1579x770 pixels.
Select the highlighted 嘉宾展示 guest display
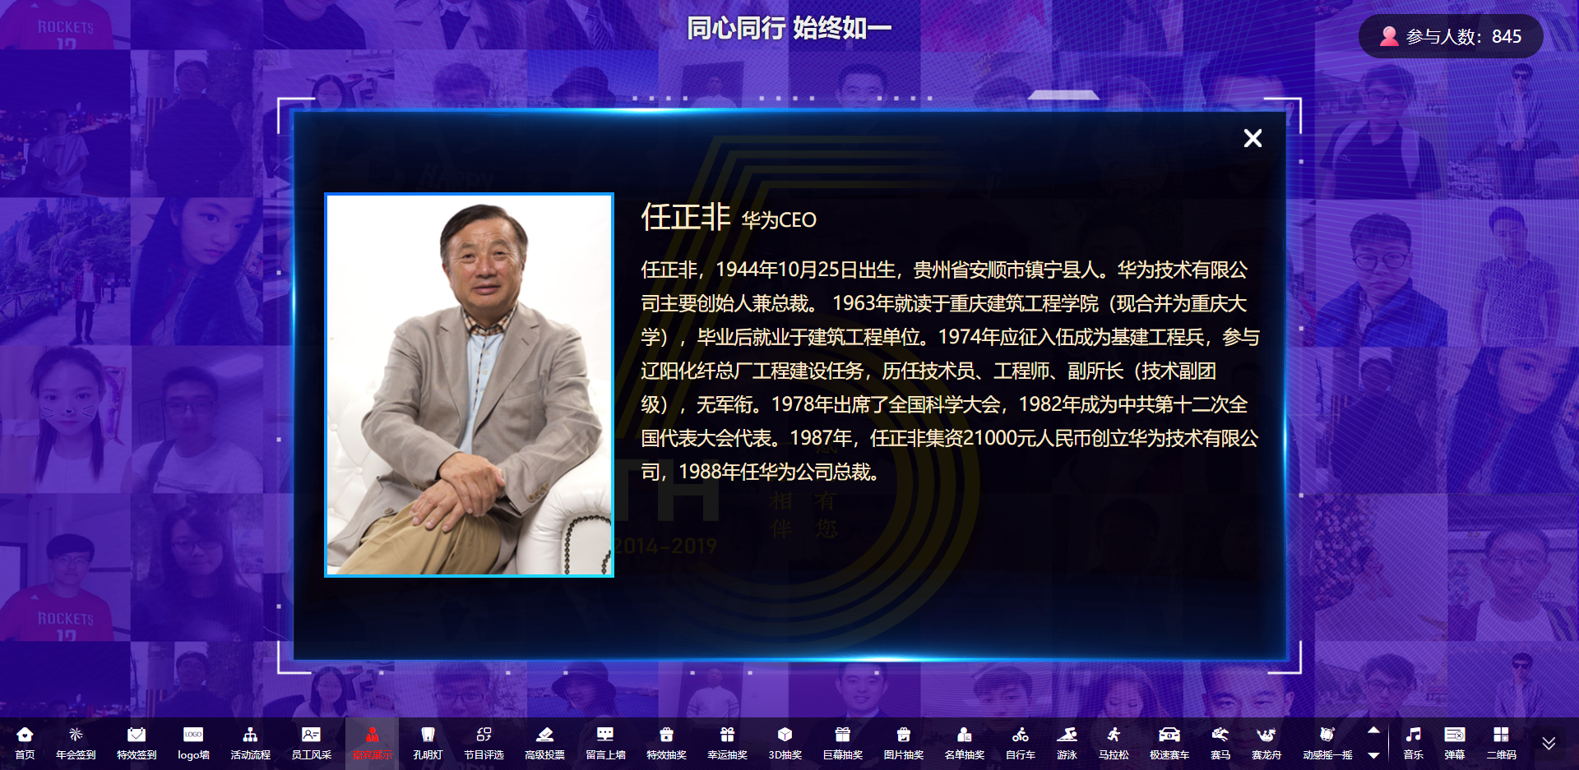pos(372,743)
